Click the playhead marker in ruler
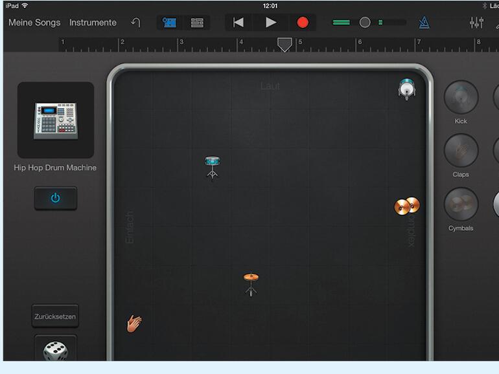Image resolution: width=499 pixels, height=374 pixels. coord(284,45)
